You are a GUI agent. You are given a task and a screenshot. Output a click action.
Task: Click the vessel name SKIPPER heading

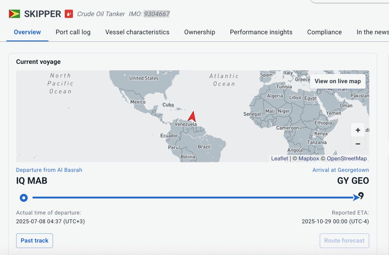pos(42,14)
